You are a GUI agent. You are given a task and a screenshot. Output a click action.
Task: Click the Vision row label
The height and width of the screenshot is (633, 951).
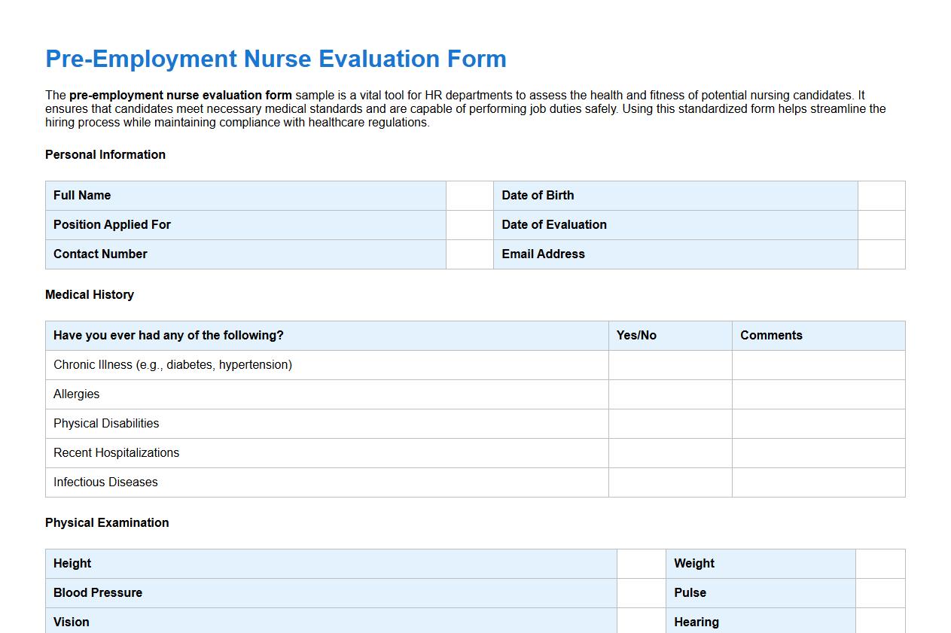click(x=71, y=622)
